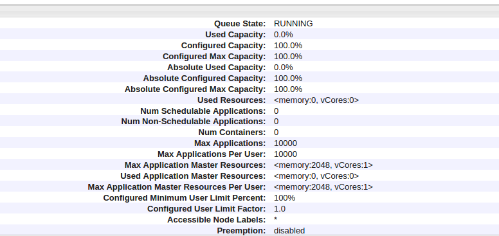
Task: Click the 'Preemption:' label
Action: (241, 231)
